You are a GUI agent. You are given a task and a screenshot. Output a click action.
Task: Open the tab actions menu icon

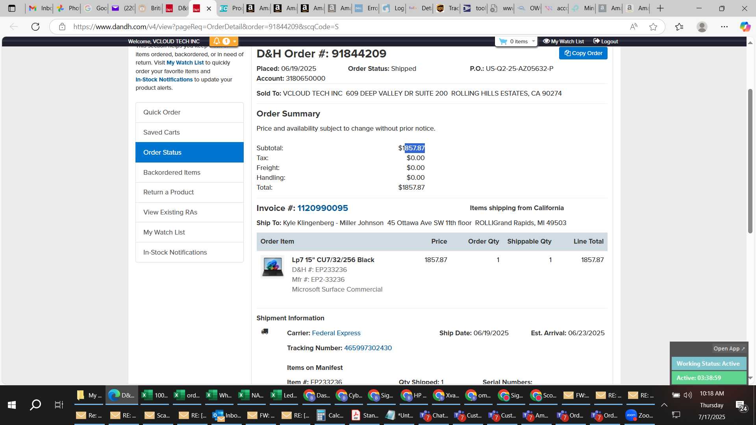point(12,8)
